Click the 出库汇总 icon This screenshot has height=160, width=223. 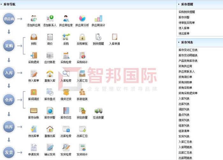point(82,129)
